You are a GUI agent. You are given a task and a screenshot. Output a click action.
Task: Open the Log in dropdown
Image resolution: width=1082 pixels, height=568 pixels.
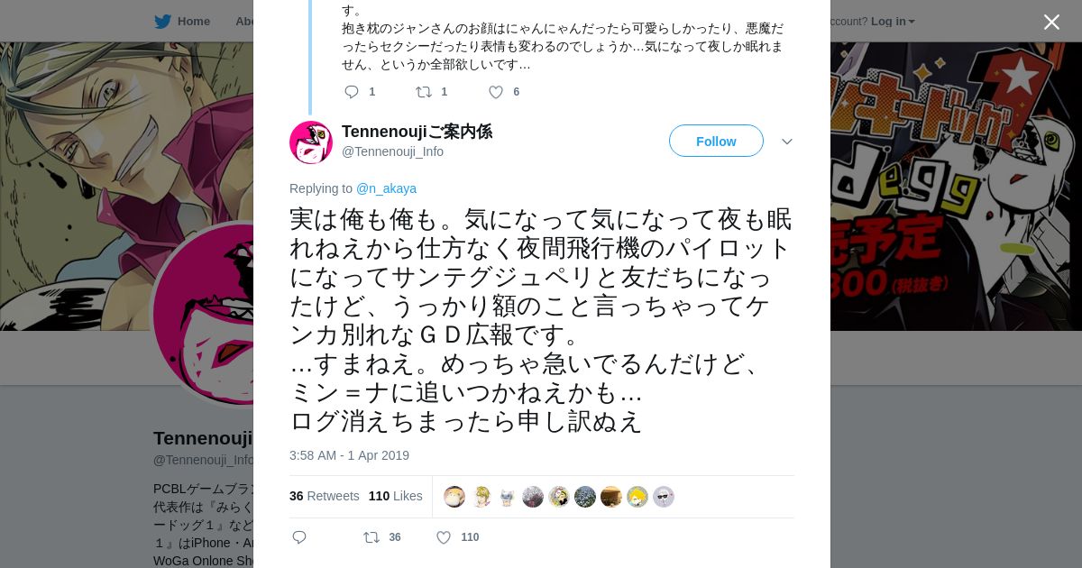point(893,22)
